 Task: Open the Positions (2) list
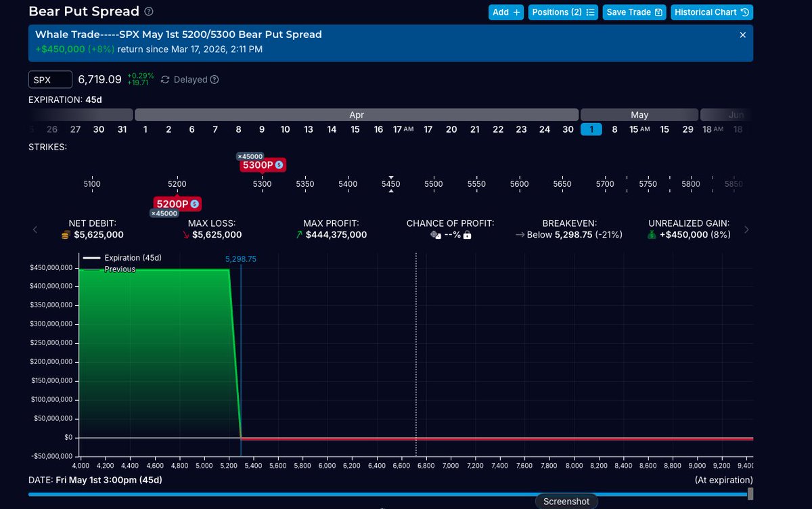563,12
